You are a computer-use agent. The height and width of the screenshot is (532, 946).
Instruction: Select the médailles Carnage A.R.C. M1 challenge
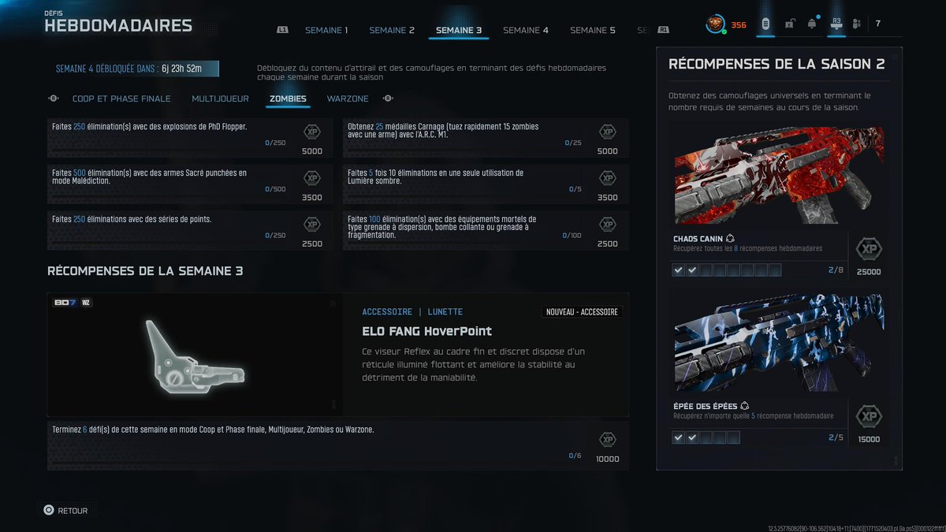pos(486,138)
